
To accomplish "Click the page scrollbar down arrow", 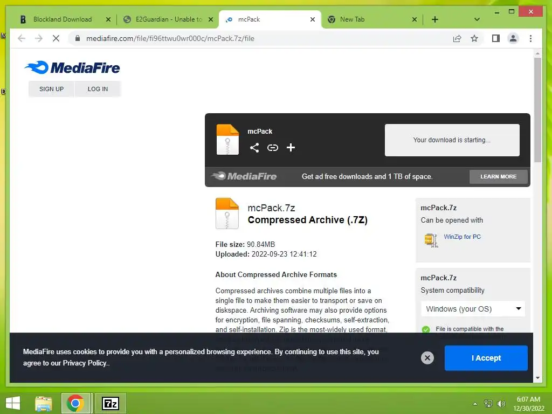I will 537,378.
